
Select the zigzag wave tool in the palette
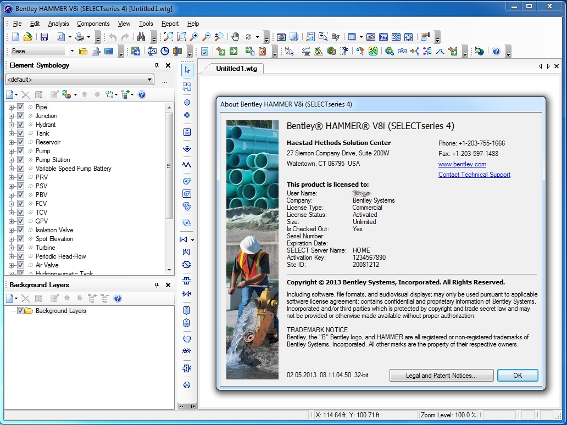[187, 165]
